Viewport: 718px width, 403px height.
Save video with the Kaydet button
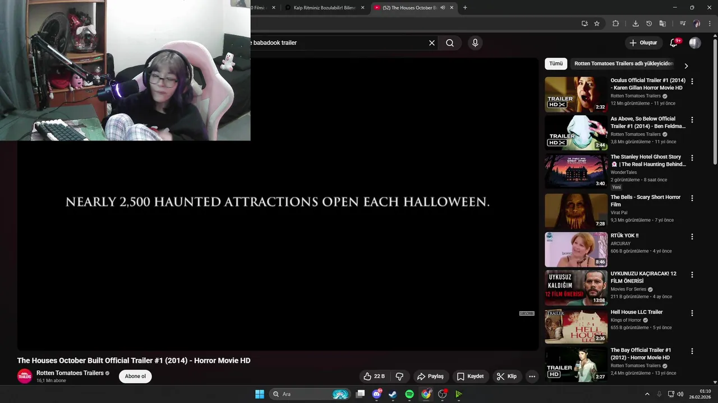click(x=470, y=377)
